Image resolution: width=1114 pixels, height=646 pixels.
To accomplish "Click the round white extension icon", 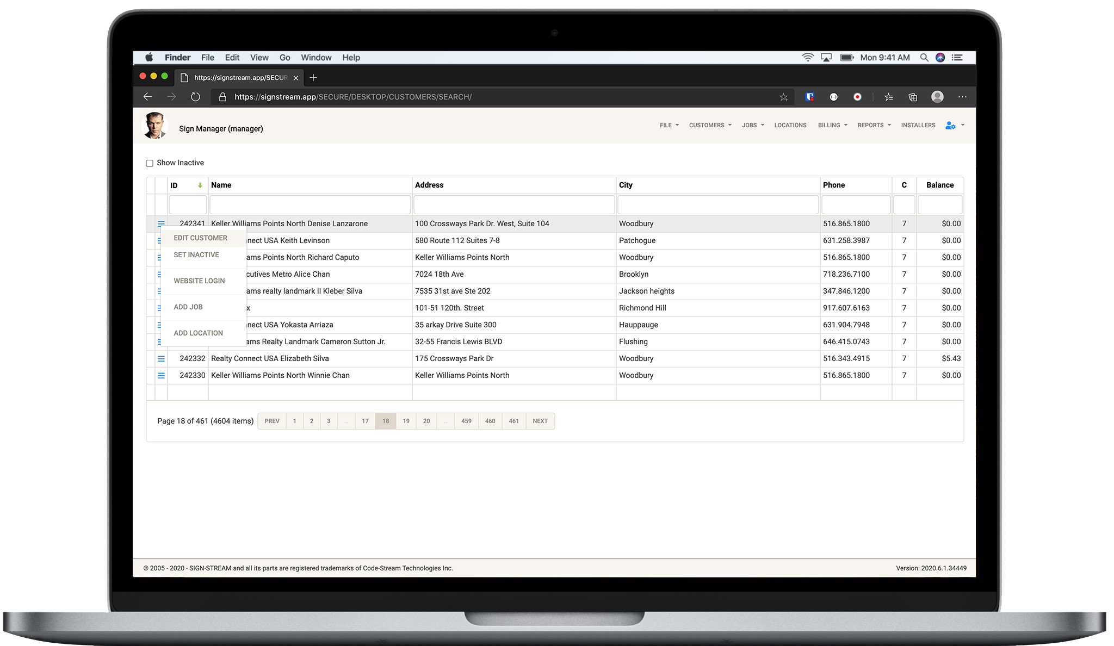I will pyautogui.click(x=833, y=97).
